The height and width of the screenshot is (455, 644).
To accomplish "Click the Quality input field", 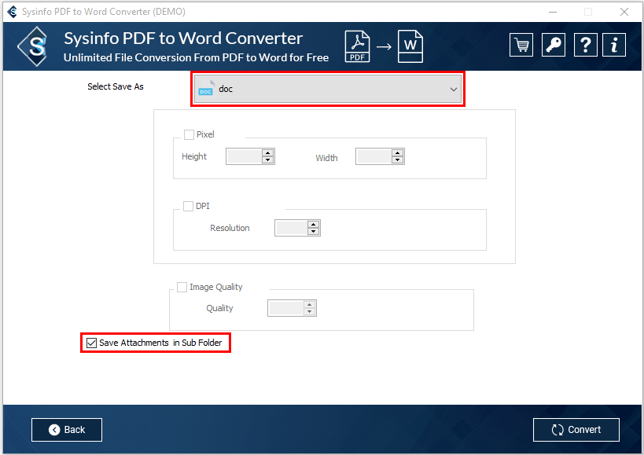I will (285, 308).
